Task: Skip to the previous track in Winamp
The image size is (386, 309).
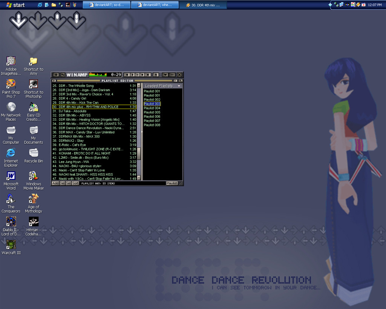Action: 127,75
